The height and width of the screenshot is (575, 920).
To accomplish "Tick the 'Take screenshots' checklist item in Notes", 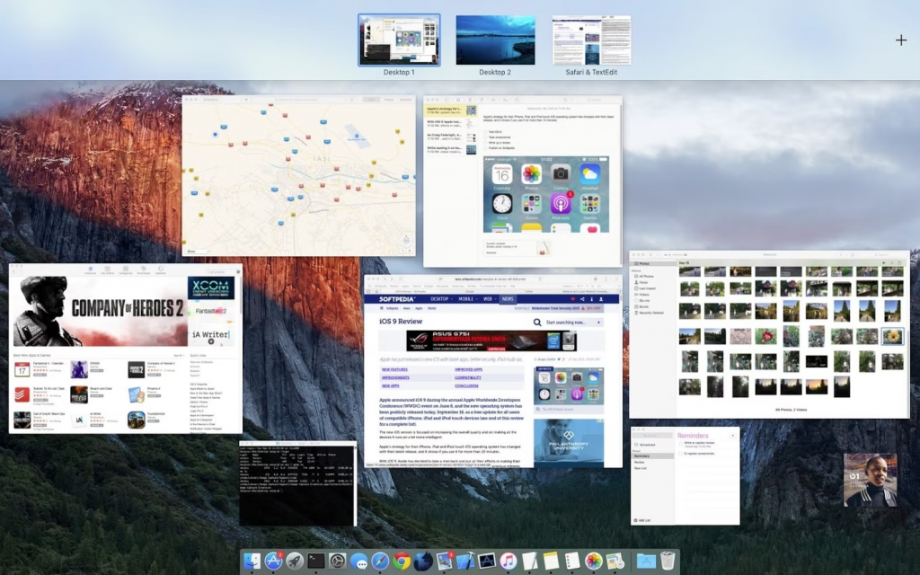I will point(485,137).
